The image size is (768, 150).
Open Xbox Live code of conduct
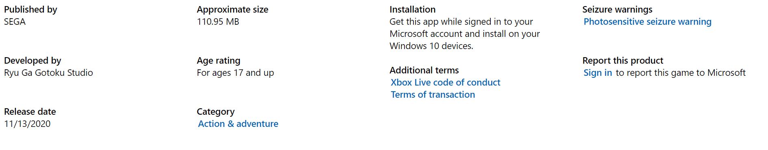(446, 83)
